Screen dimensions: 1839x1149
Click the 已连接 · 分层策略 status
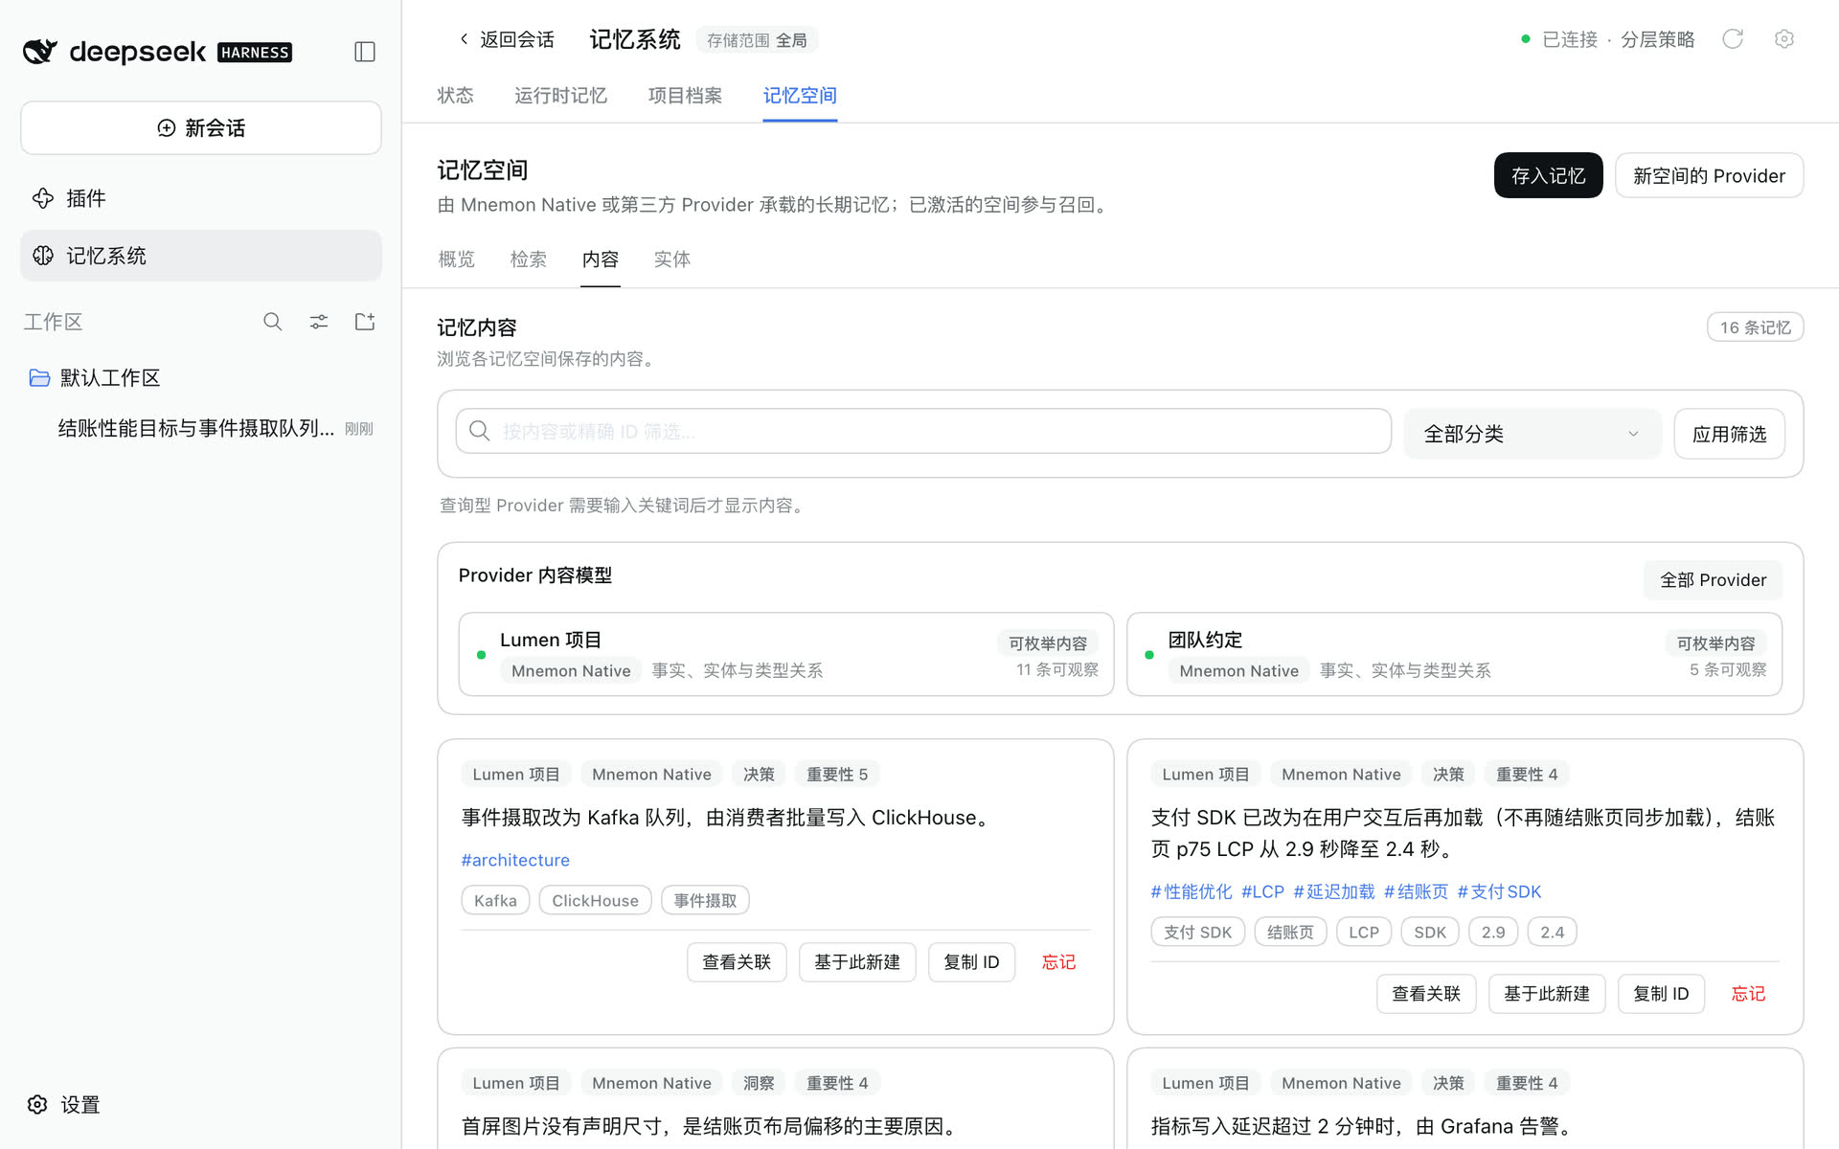click(x=1608, y=39)
